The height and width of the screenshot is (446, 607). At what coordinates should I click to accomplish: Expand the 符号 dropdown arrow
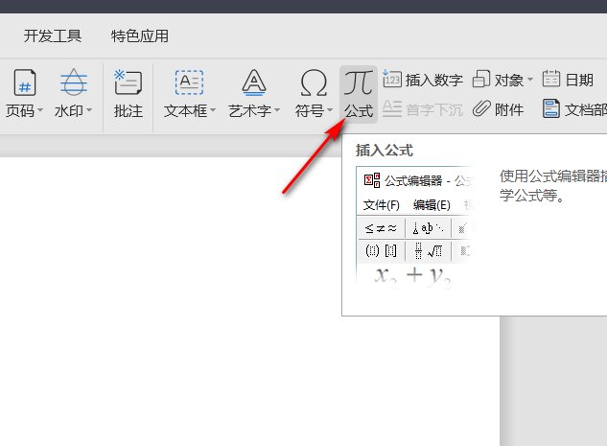[330, 110]
